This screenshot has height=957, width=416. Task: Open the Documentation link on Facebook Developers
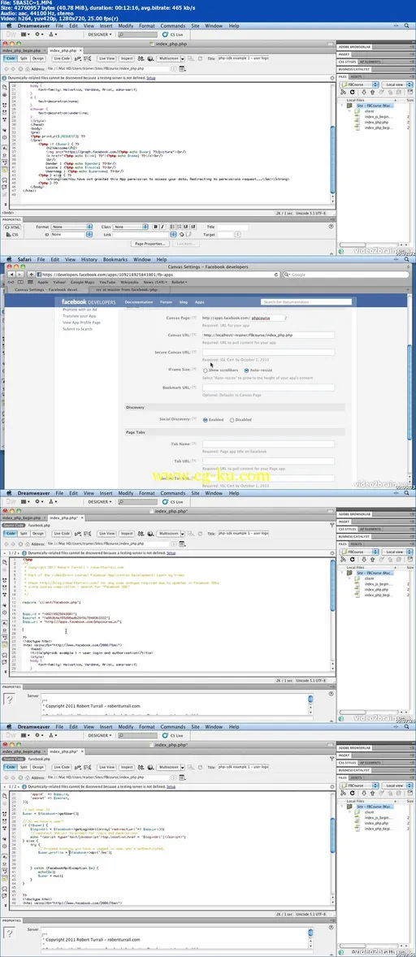point(138,302)
